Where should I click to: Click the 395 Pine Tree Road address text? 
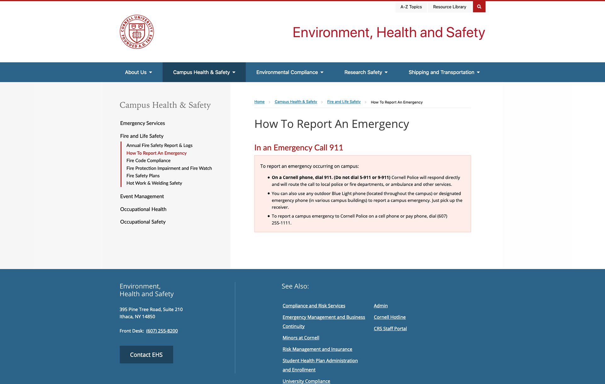(x=151, y=309)
